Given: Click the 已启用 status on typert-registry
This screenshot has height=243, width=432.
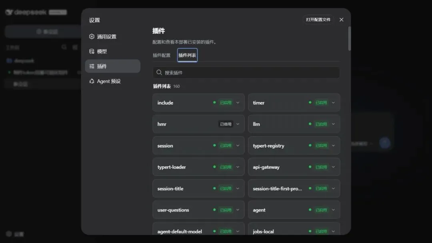Looking at the screenshot, I should (321, 145).
